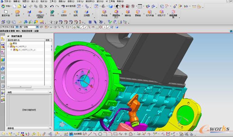Uncheck the 01_145275_1 assembly checkbox

(x=11, y=46)
